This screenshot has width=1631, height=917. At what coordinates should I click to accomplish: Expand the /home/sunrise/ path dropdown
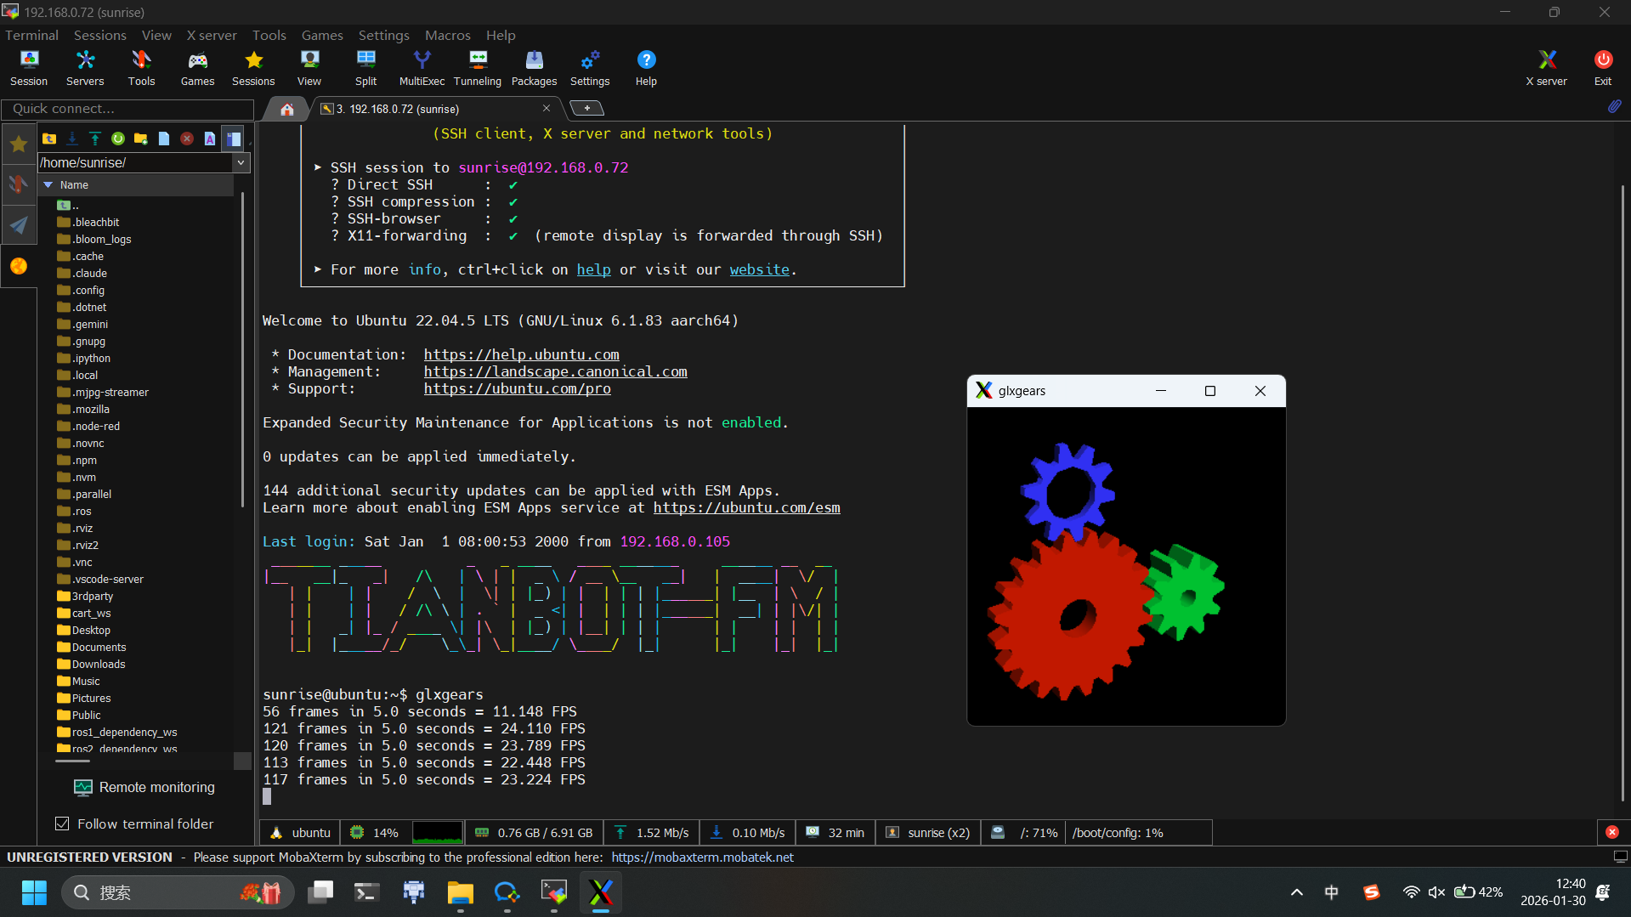(x=241, y=162)
